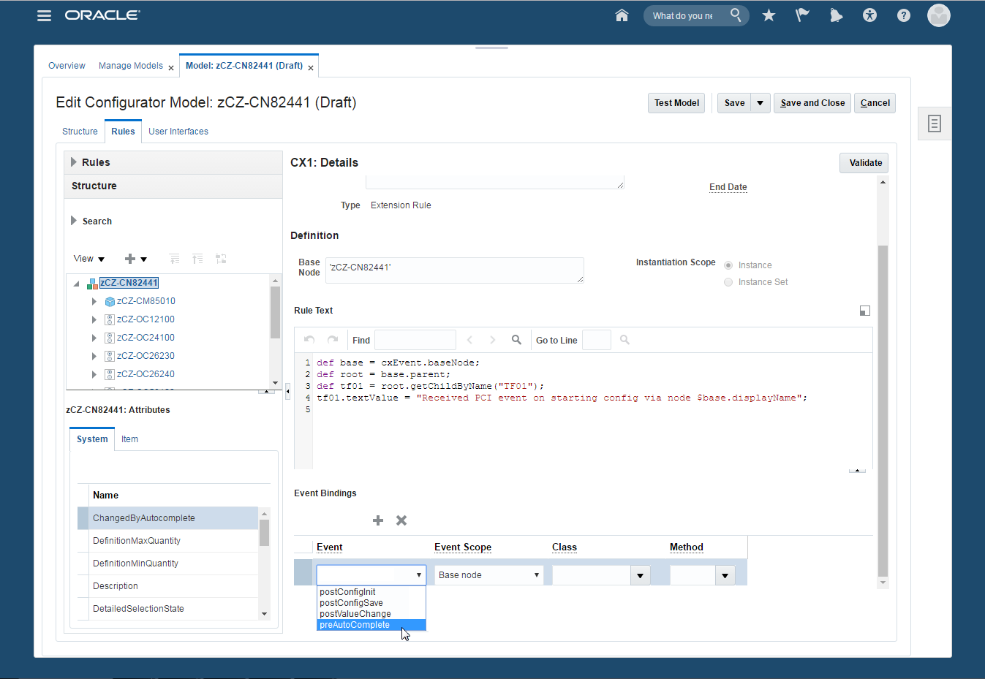Delete the selected event binding

click(401, 520)
